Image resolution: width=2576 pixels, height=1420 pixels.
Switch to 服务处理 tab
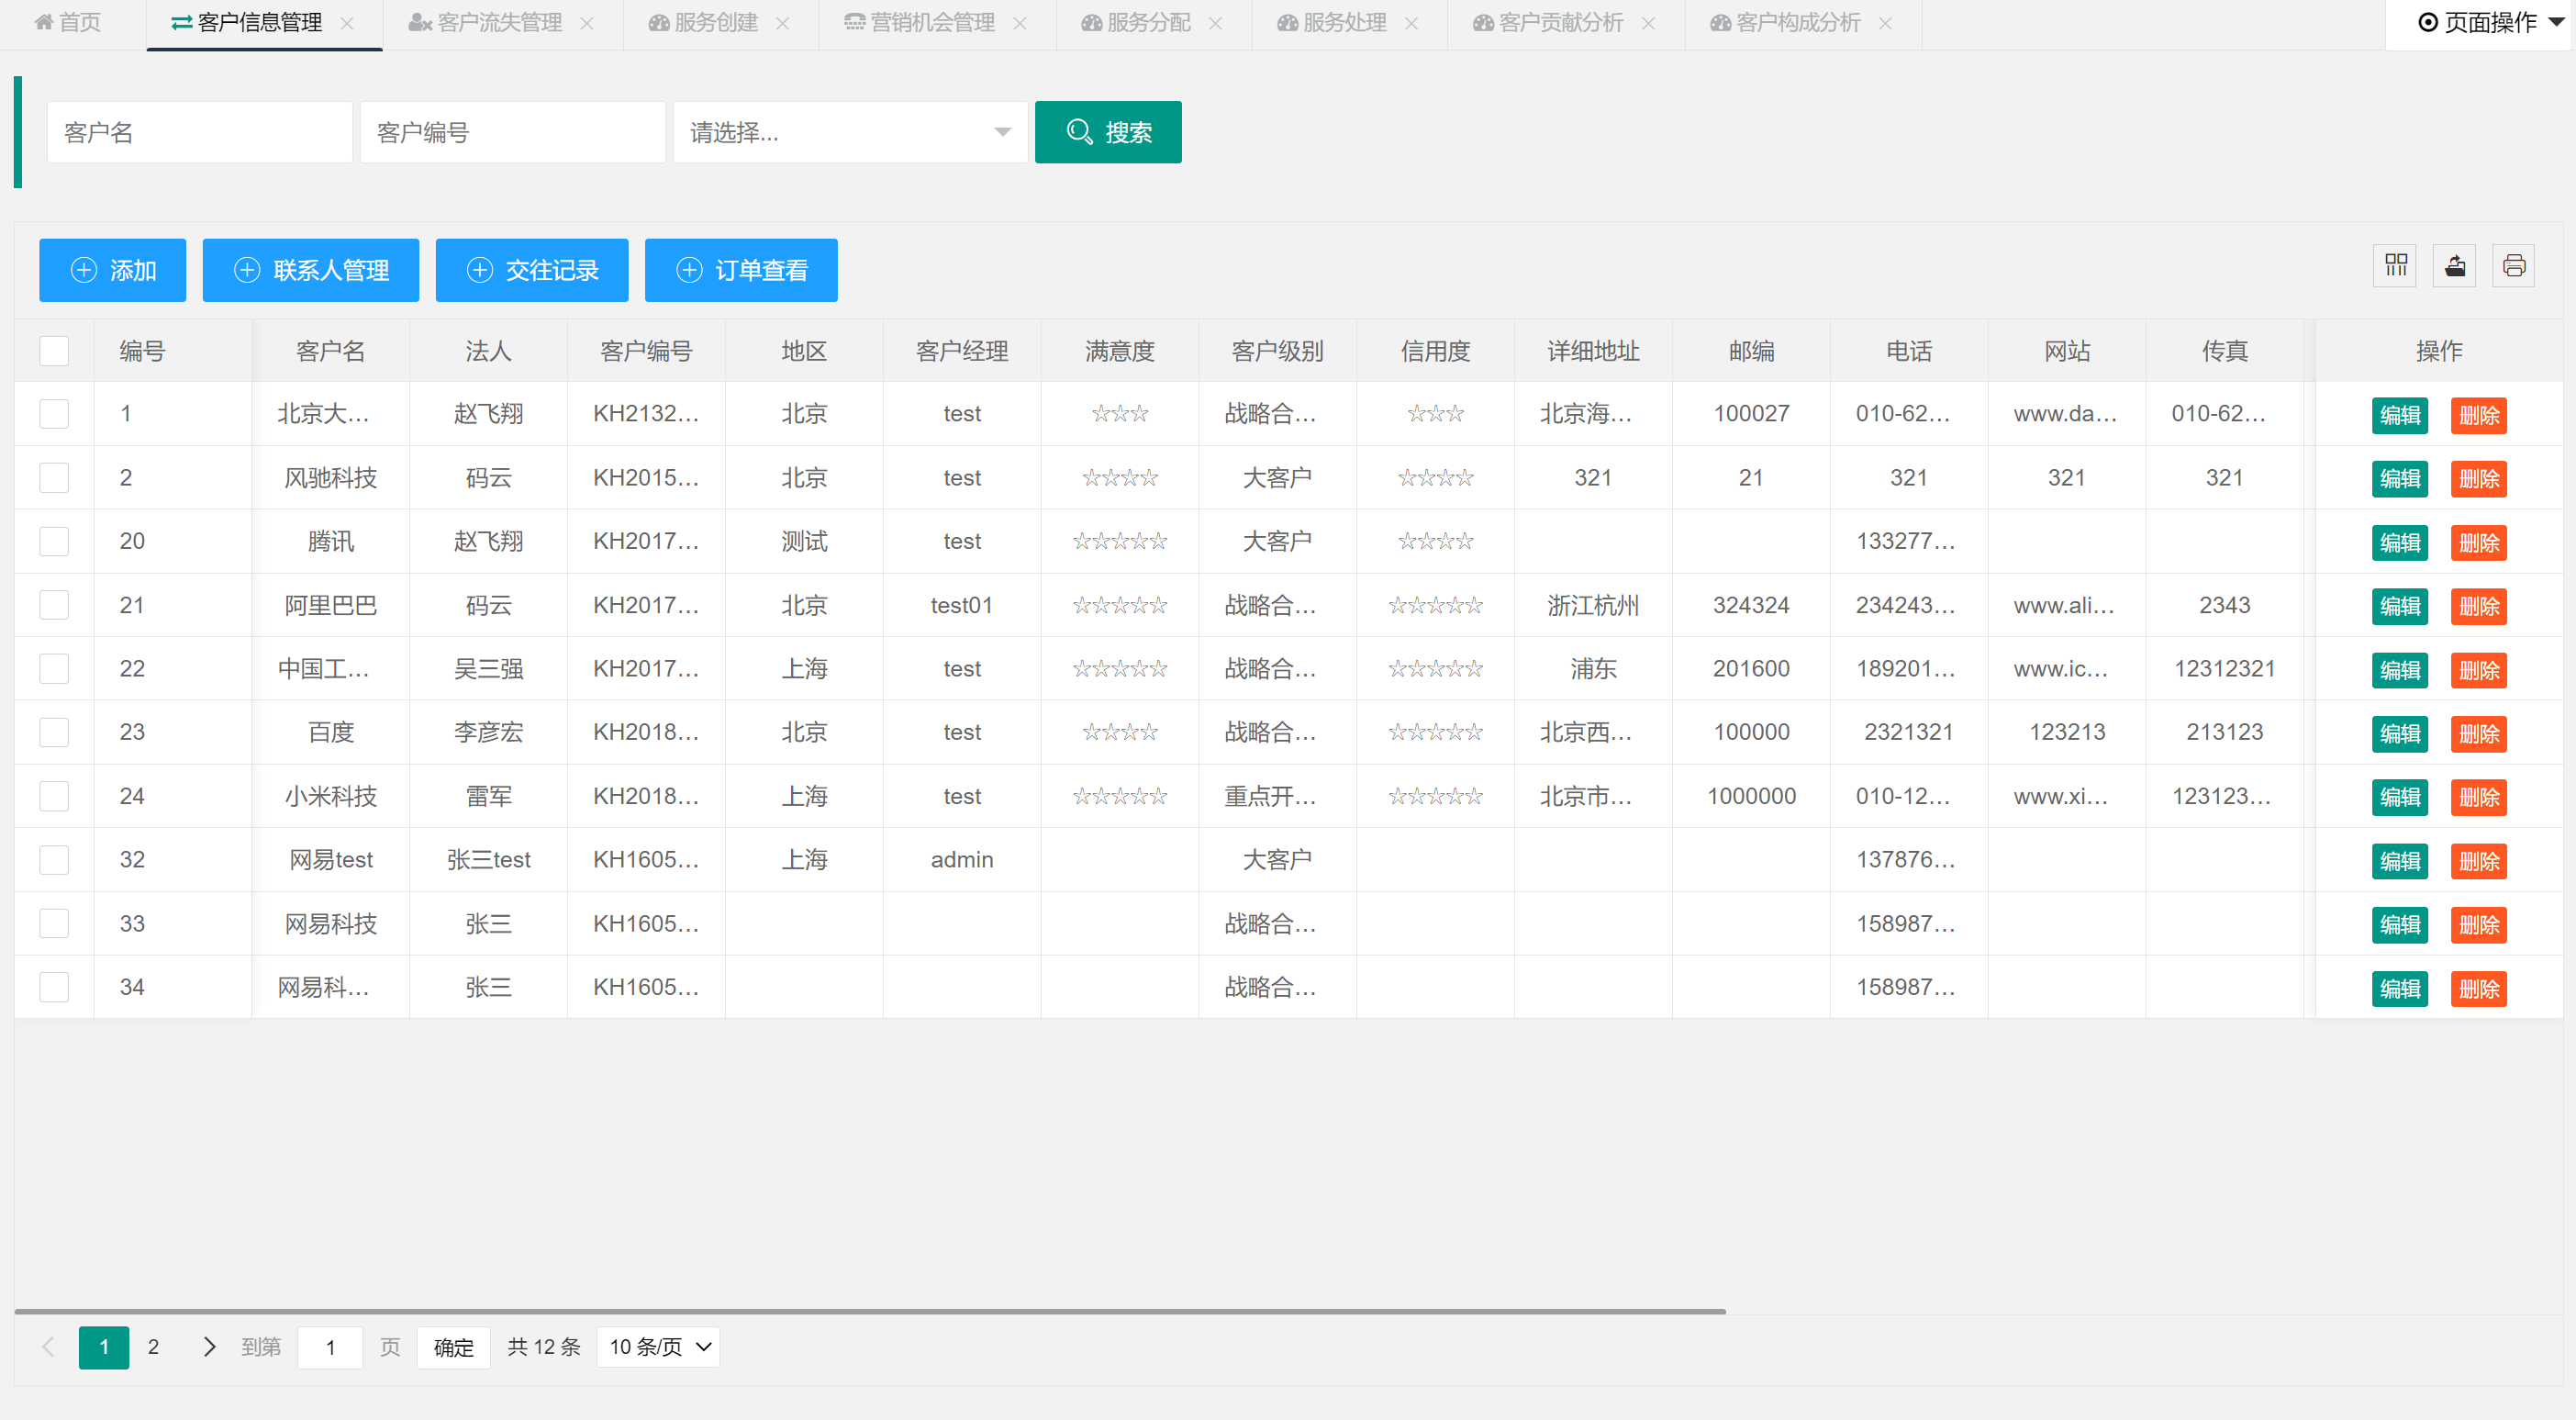1332,23
